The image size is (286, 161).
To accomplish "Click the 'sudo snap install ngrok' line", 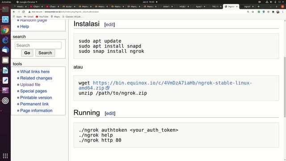I will click(111, 51).
